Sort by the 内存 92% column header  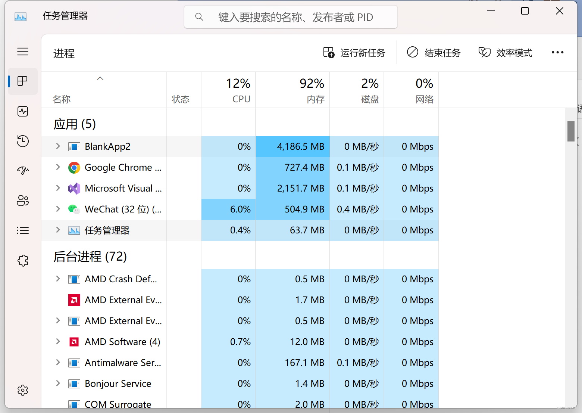(292, 90)
